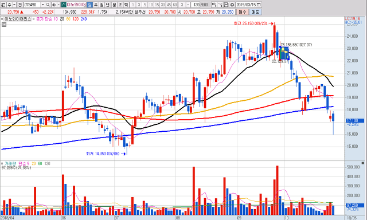Image resolution: width=367 pixels, height=220 pixels.
Task: Click the volume average 5 legend label
Action: [28, 164]
